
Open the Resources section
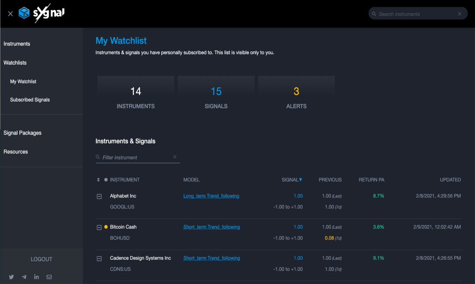[x=16, y=151]
